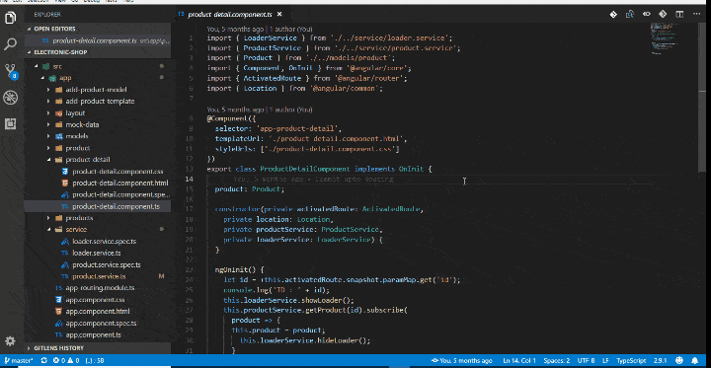Viewport: 711px width, 368px height.
Task: Click 'You, 5 months ago' blame in status bar
Action: [461, 361]
